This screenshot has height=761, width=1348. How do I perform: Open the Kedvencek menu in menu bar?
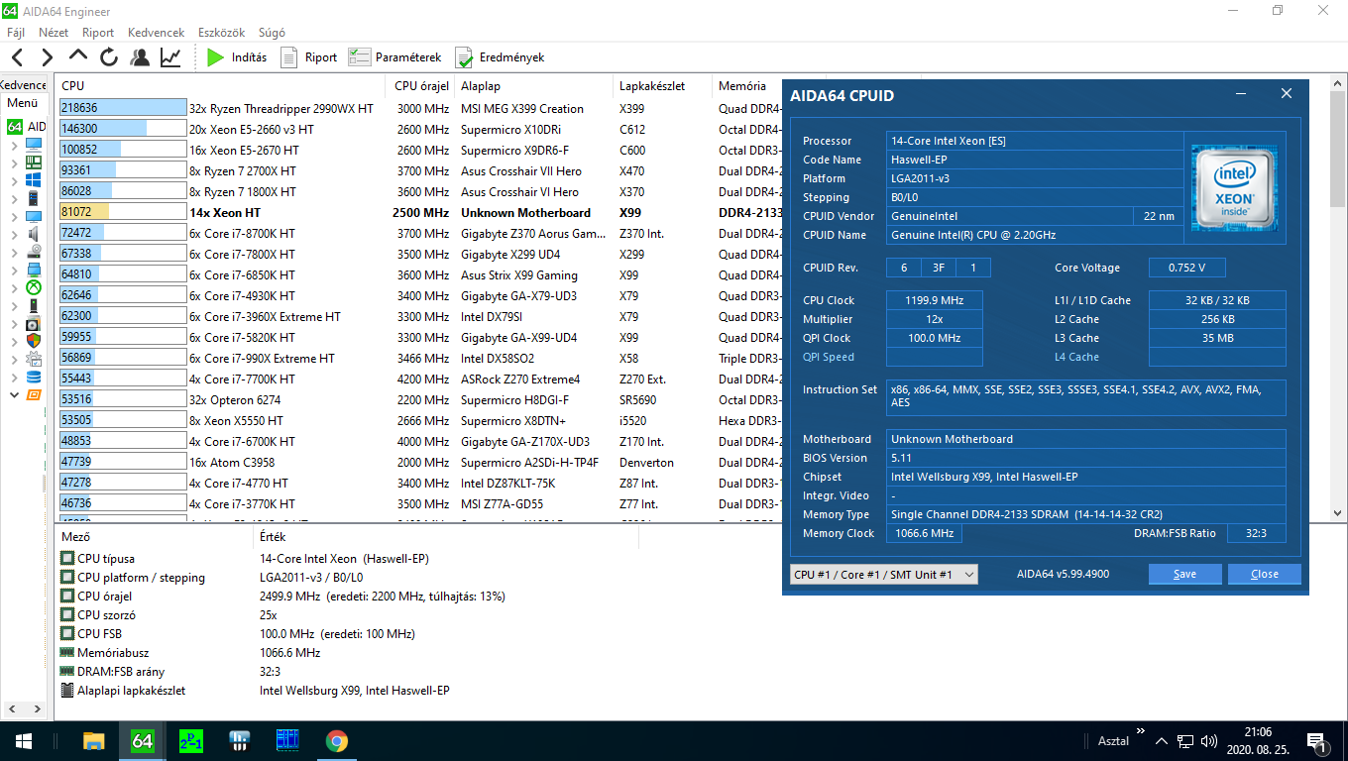pyautogui.click(x=157, y=33)
